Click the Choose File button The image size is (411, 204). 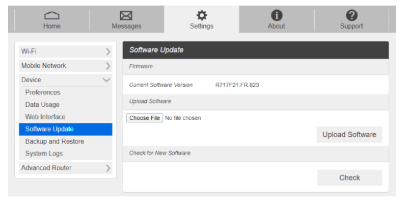(145, 118)
